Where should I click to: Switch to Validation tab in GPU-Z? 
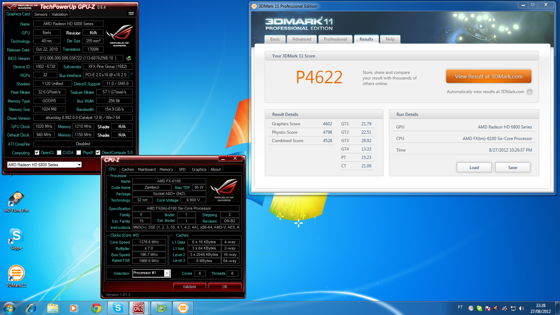pos(60,14)
